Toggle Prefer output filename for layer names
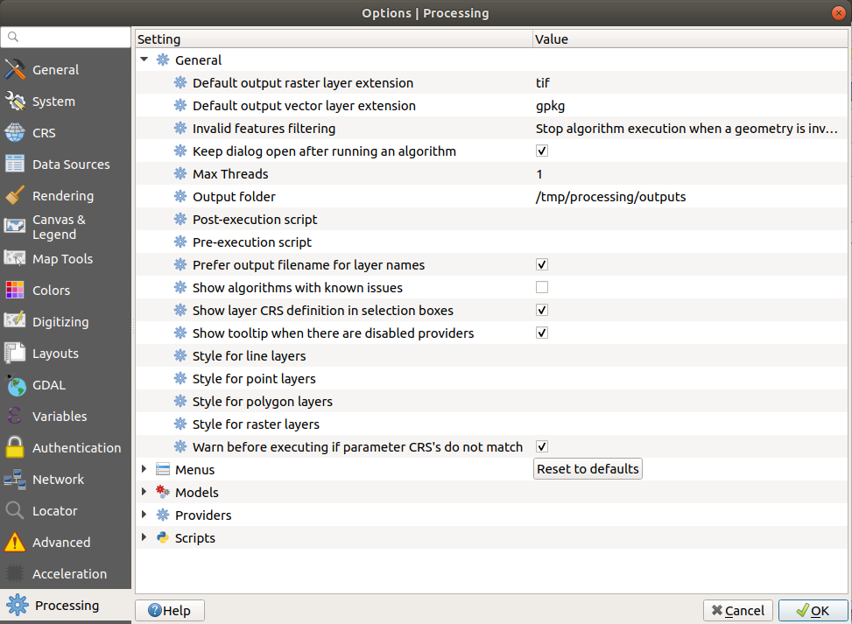 click(x=542, y=265)
